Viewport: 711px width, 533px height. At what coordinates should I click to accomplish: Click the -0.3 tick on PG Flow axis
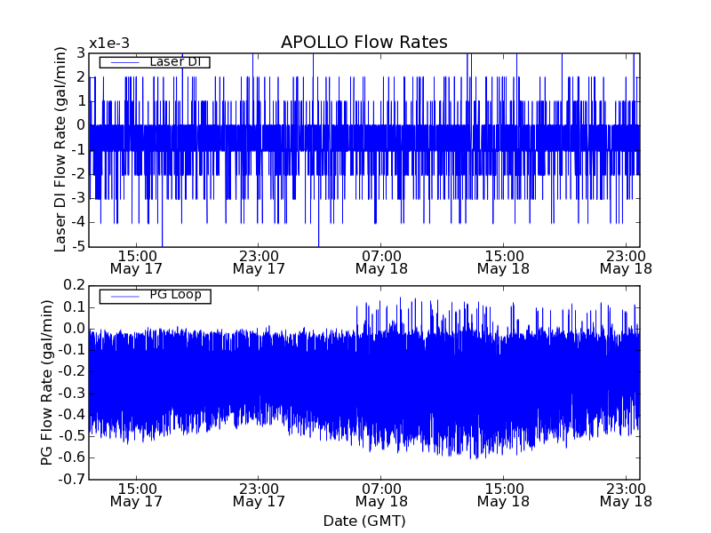[x=70, y=394]
